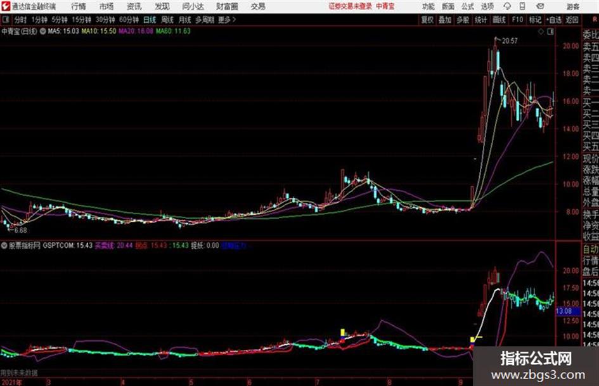The height and width of the screenshot is (386, 599).
Task: Open the mobile phone version icon
Action: (x=522, y=6)
